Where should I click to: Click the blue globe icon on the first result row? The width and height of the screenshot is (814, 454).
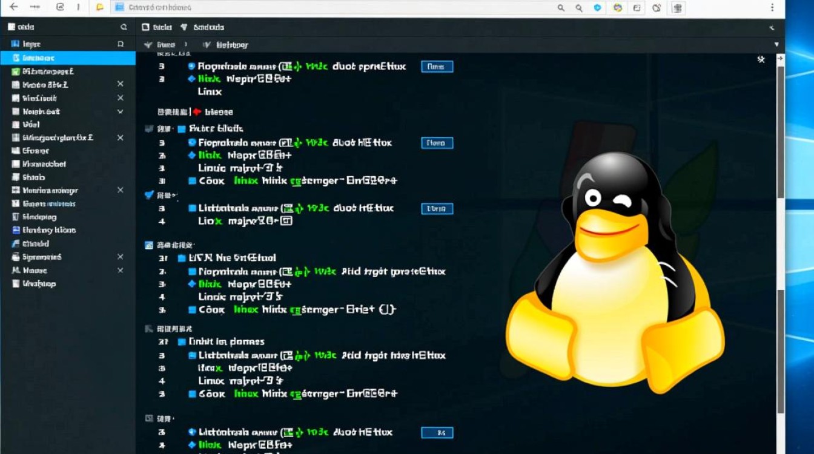point(192,67)
